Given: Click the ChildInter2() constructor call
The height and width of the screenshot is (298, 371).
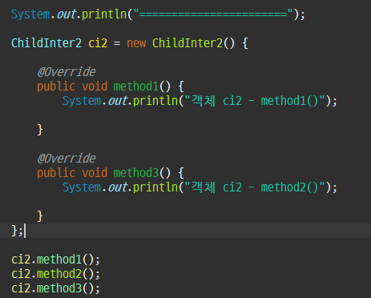Looking at the screenshot, I should click(193, 43).
